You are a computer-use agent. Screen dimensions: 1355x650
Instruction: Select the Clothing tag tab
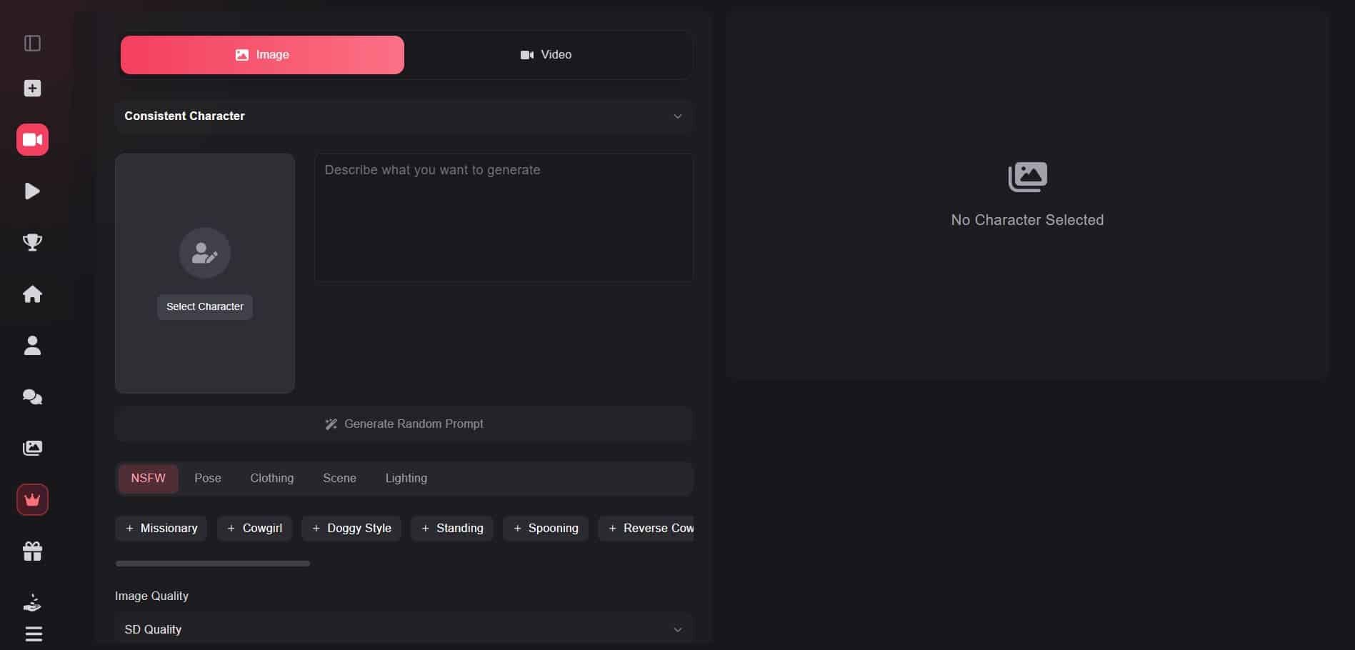271,479
